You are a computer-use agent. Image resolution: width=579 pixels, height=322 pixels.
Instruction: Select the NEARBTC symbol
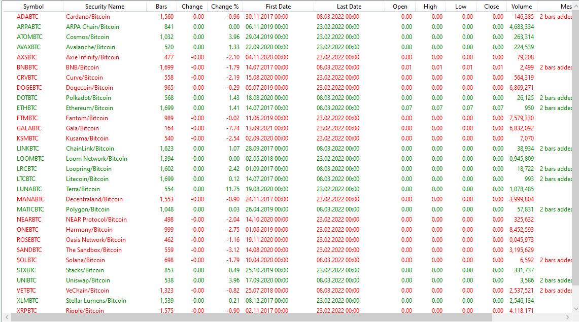29,220
